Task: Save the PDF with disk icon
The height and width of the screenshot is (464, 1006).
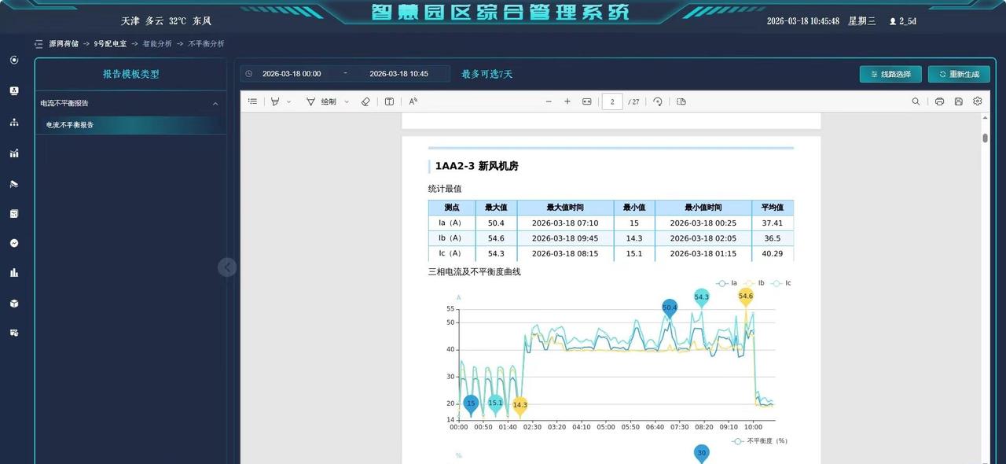Action: click(x=958, y=101)
